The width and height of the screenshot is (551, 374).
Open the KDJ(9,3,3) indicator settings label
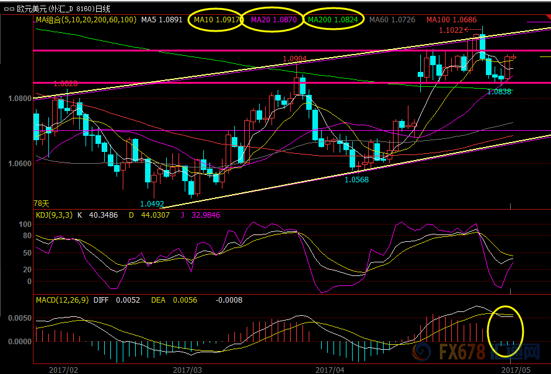tap(56, 215)
